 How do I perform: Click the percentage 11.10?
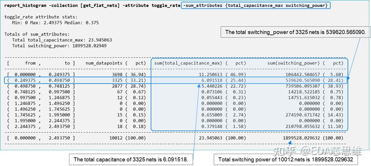pyautogui.click(x=334, y=126)
